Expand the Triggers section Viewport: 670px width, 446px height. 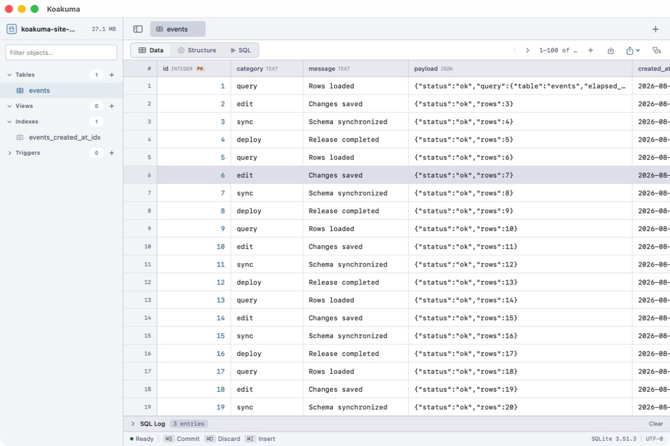click(x=9, y=153)
